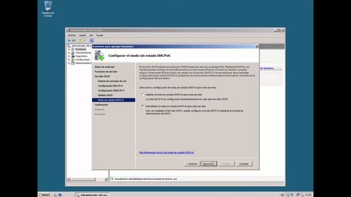Click the Almacenamiento tree node icon
Screen dimensions: 351x197
coord(73,63)
